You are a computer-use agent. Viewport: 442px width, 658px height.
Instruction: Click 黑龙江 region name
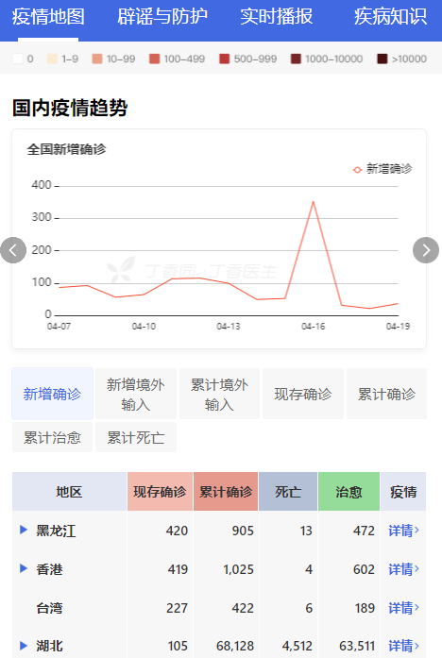[56, 531]
